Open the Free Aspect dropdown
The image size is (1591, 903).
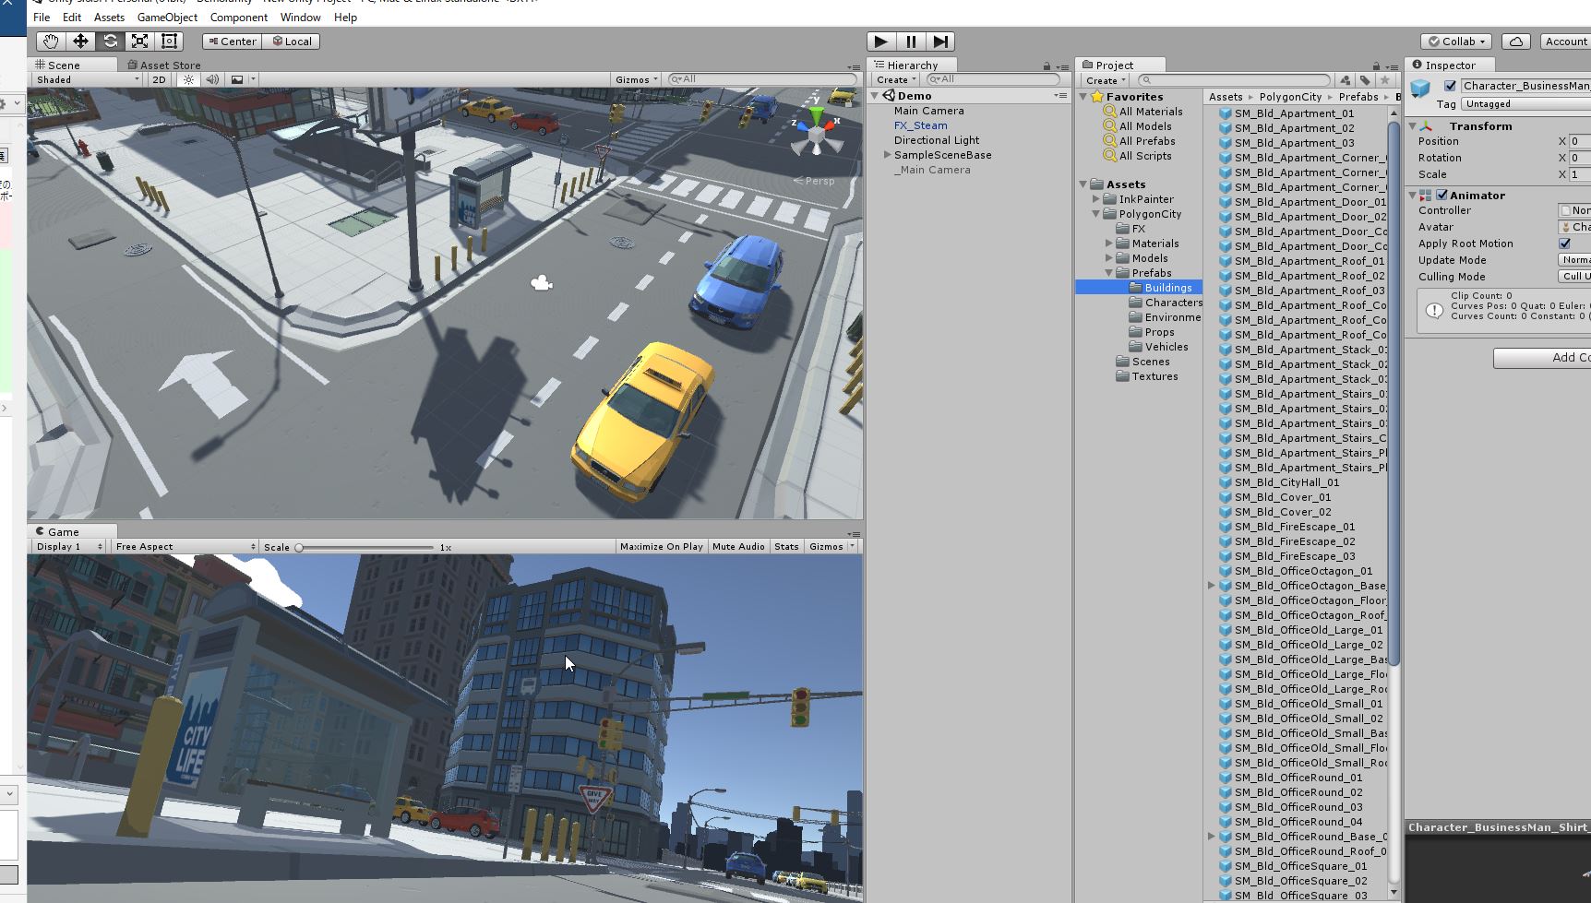pyautogui.click(x=185, y=547)
